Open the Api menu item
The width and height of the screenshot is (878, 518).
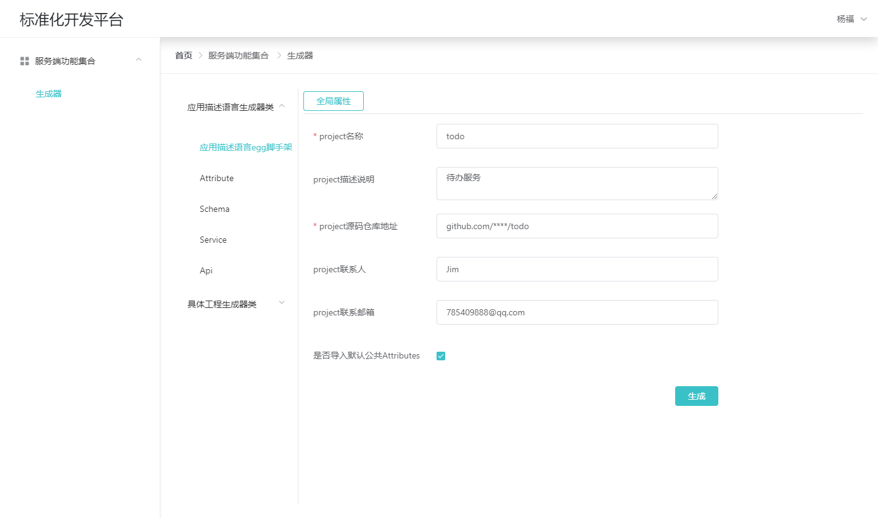click(206, 270)
